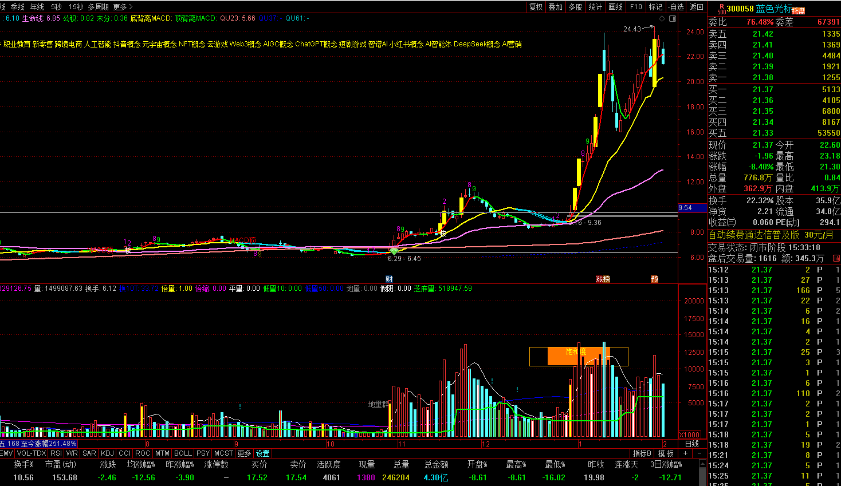Viewport: 841px width, 486px height.
Task: Open the 日线 period selector
Action: point(692,444)
